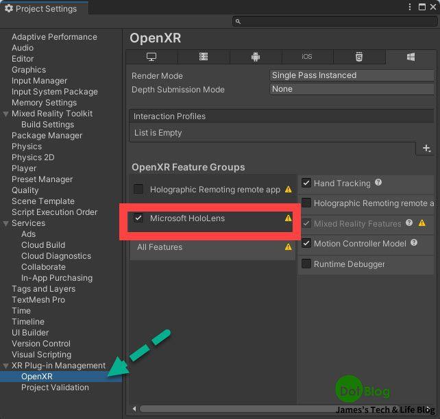Select the Dedicated Server platform tab

204,57
